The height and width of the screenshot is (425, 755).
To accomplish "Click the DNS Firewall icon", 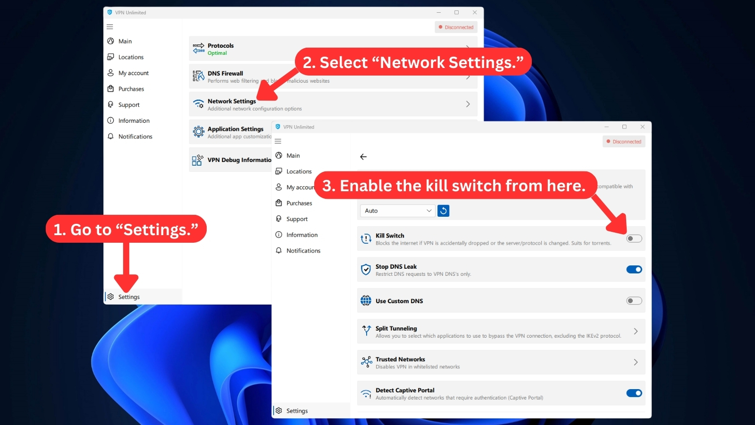I will tap(198, 76).
